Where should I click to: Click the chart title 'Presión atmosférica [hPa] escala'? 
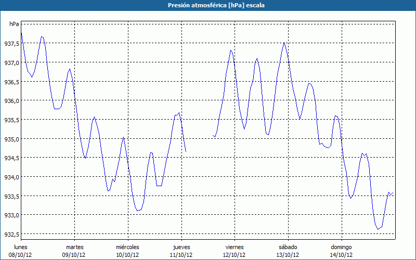[x=208, y=5]
